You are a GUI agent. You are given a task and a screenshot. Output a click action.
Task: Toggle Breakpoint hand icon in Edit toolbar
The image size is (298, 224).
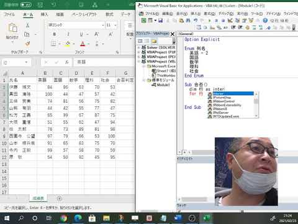[x=247, y=27]
